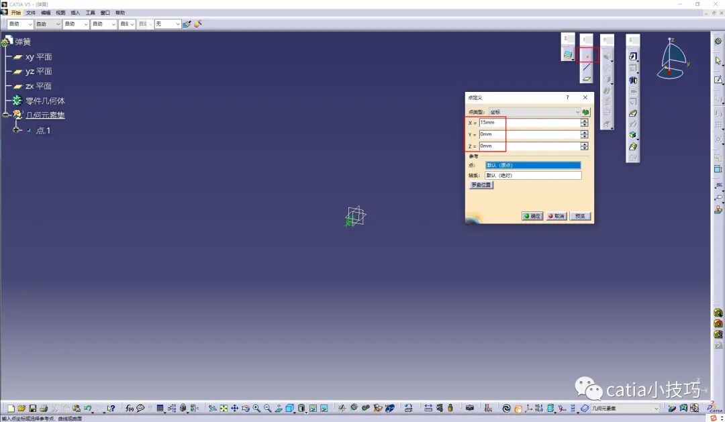Image resolution: width=725 pixels, height=422 pixels.
Task: Open the 窗口 menu
Action: tap(105, 13)
